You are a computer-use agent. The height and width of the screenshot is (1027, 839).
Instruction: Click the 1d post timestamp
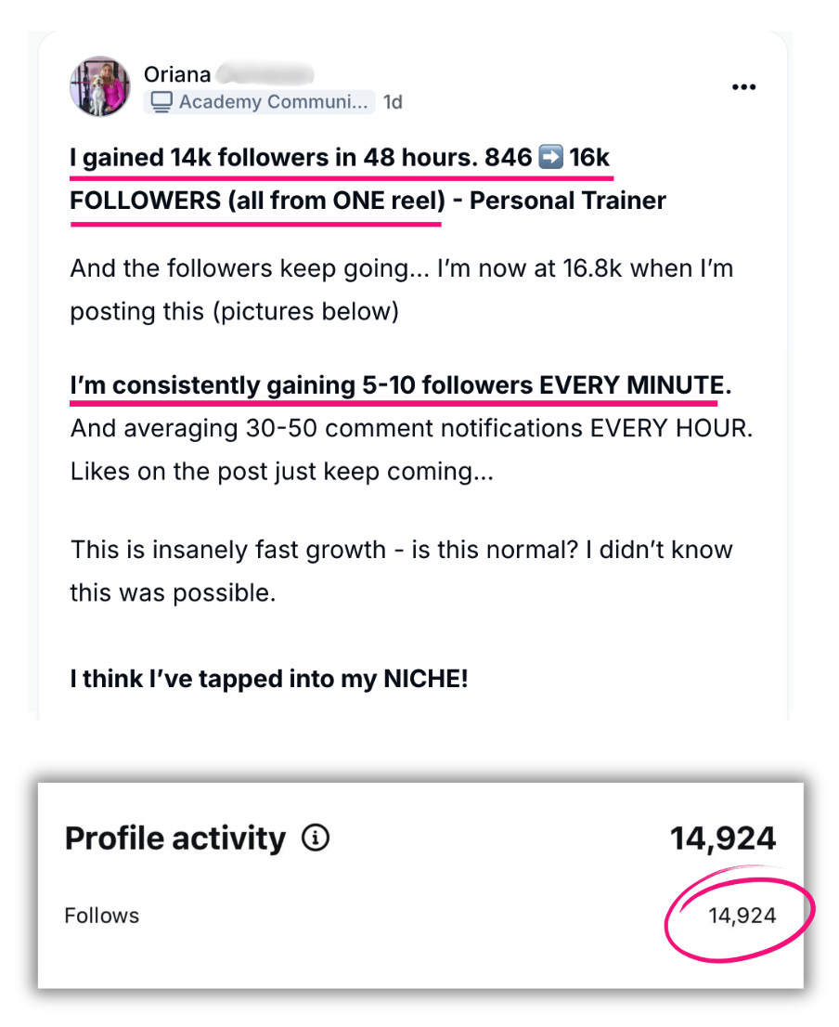pos(394,102)
